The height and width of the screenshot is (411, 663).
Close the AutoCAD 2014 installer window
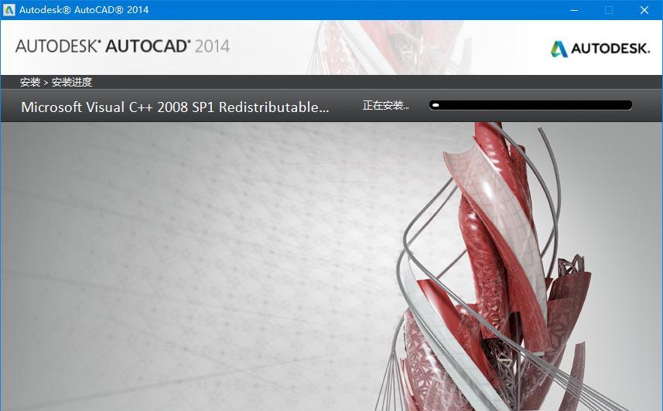coord(644,10)
